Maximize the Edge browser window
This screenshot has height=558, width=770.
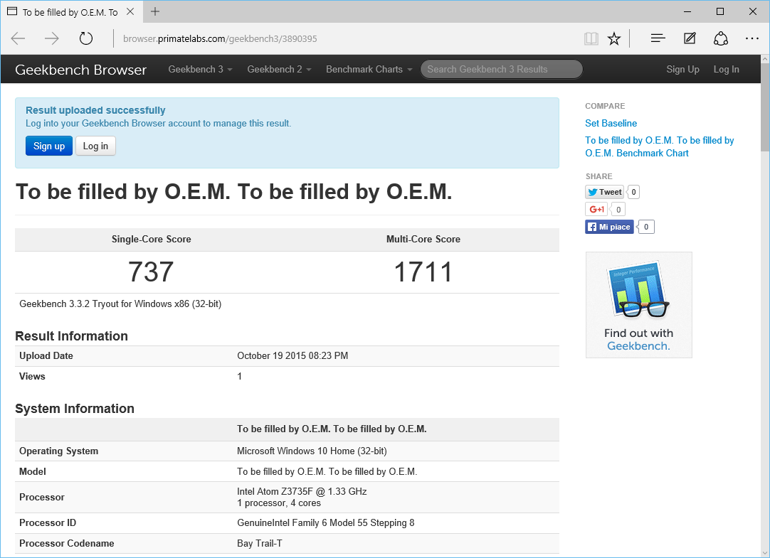tap(720, 11)
